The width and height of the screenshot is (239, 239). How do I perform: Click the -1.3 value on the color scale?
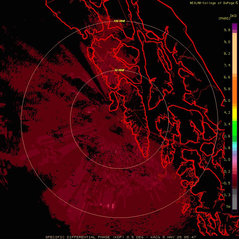[226, 195]
